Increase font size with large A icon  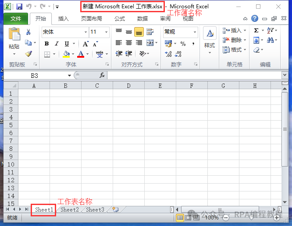click(85, 44)
